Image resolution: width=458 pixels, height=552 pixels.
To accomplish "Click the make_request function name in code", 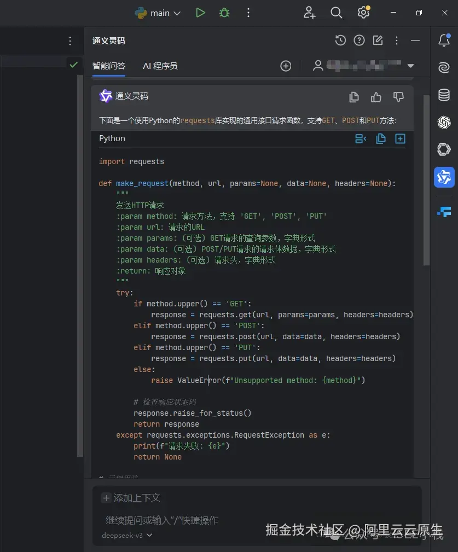I will (x=142, y=183).
